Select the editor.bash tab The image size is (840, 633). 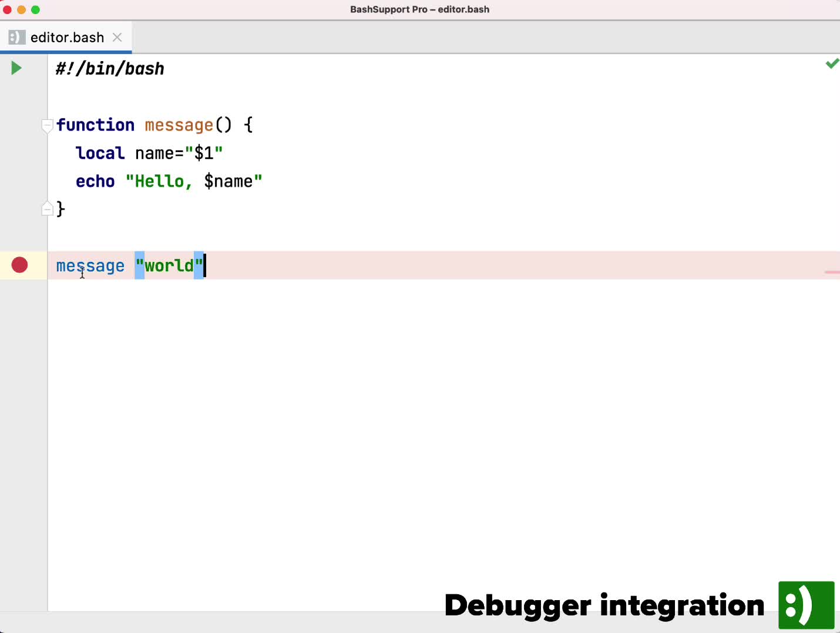[67, 38]
